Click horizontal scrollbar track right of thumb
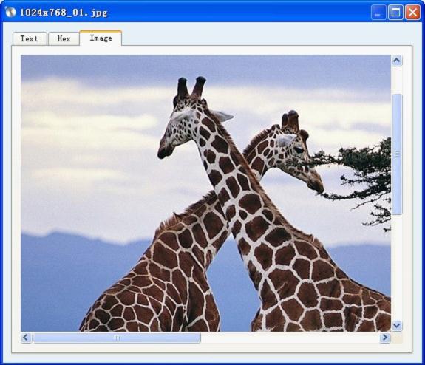The width and height of the screenshot is (425, 365). coord(290,338)
